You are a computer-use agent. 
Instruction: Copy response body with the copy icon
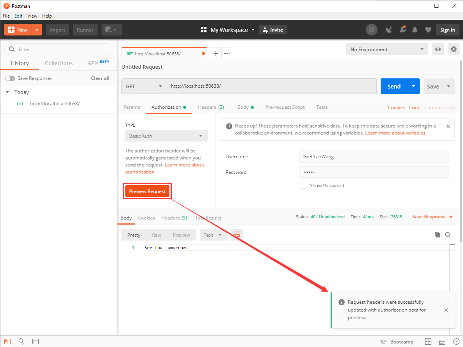pos(438,235)
